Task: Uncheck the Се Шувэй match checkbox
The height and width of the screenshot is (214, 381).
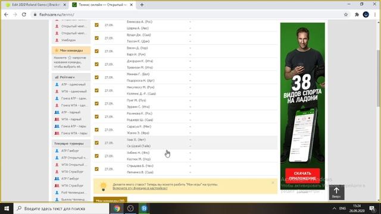Action: coord(96,143)
